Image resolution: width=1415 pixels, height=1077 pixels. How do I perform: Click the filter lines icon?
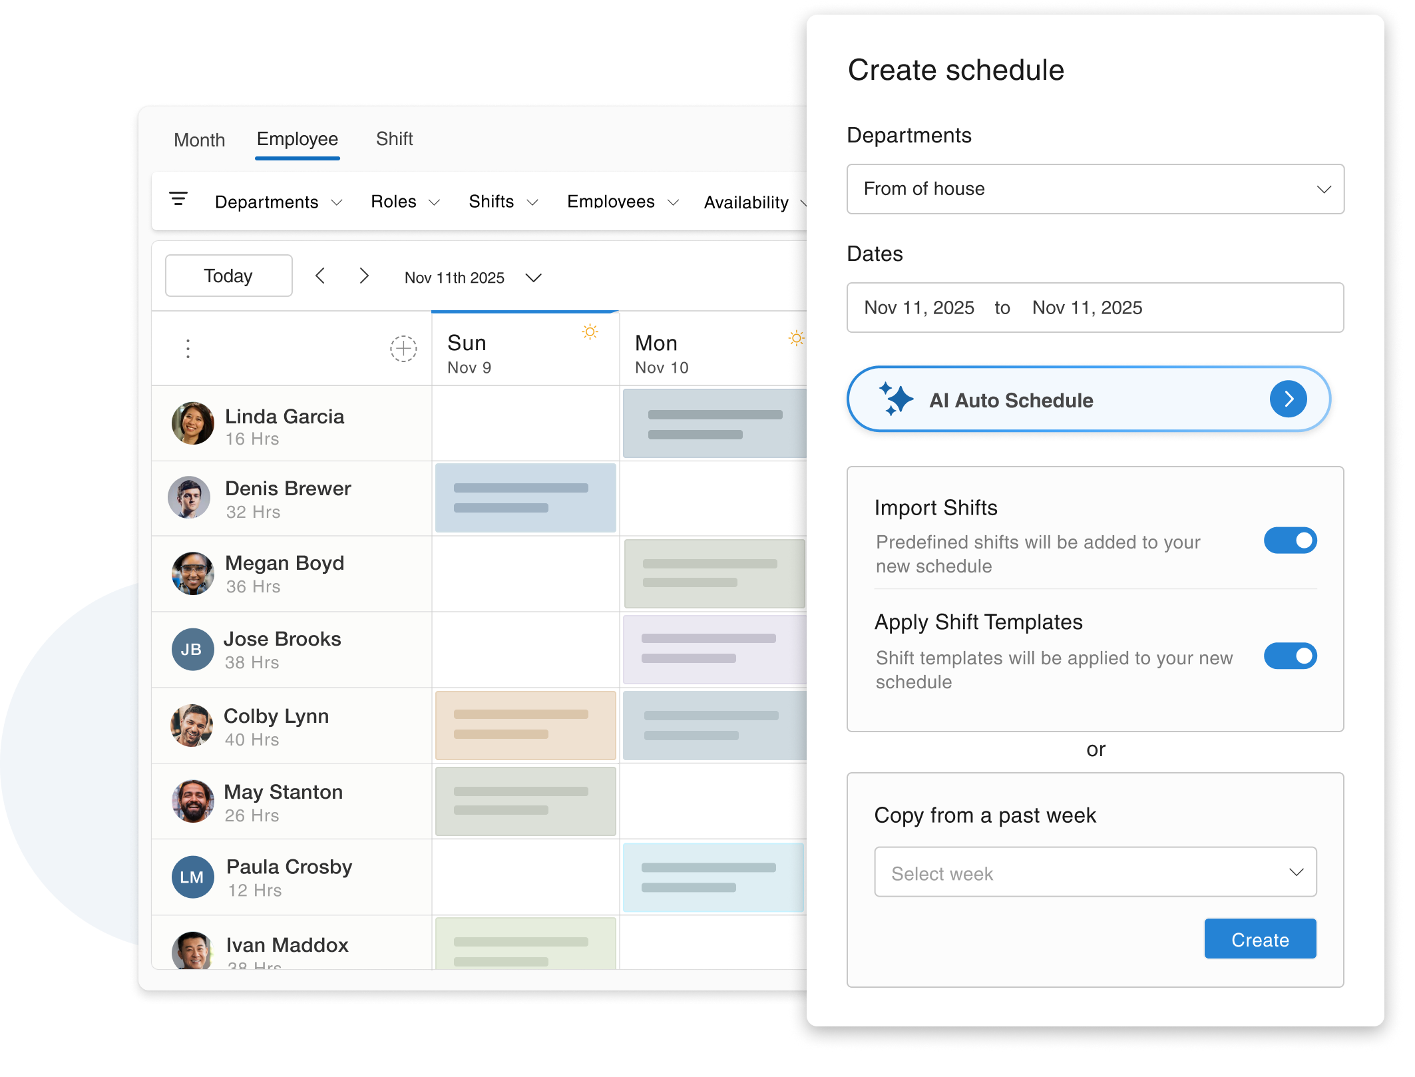pos(178,199)
